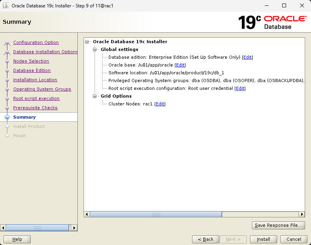311x245 pixels.
Task: Click the Nodes Selection step bullet icon
Action: coord(7,61)
